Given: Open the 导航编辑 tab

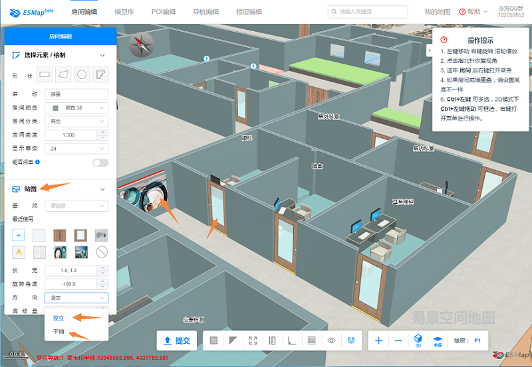Looking at the screenshot, I should [206, 12].
